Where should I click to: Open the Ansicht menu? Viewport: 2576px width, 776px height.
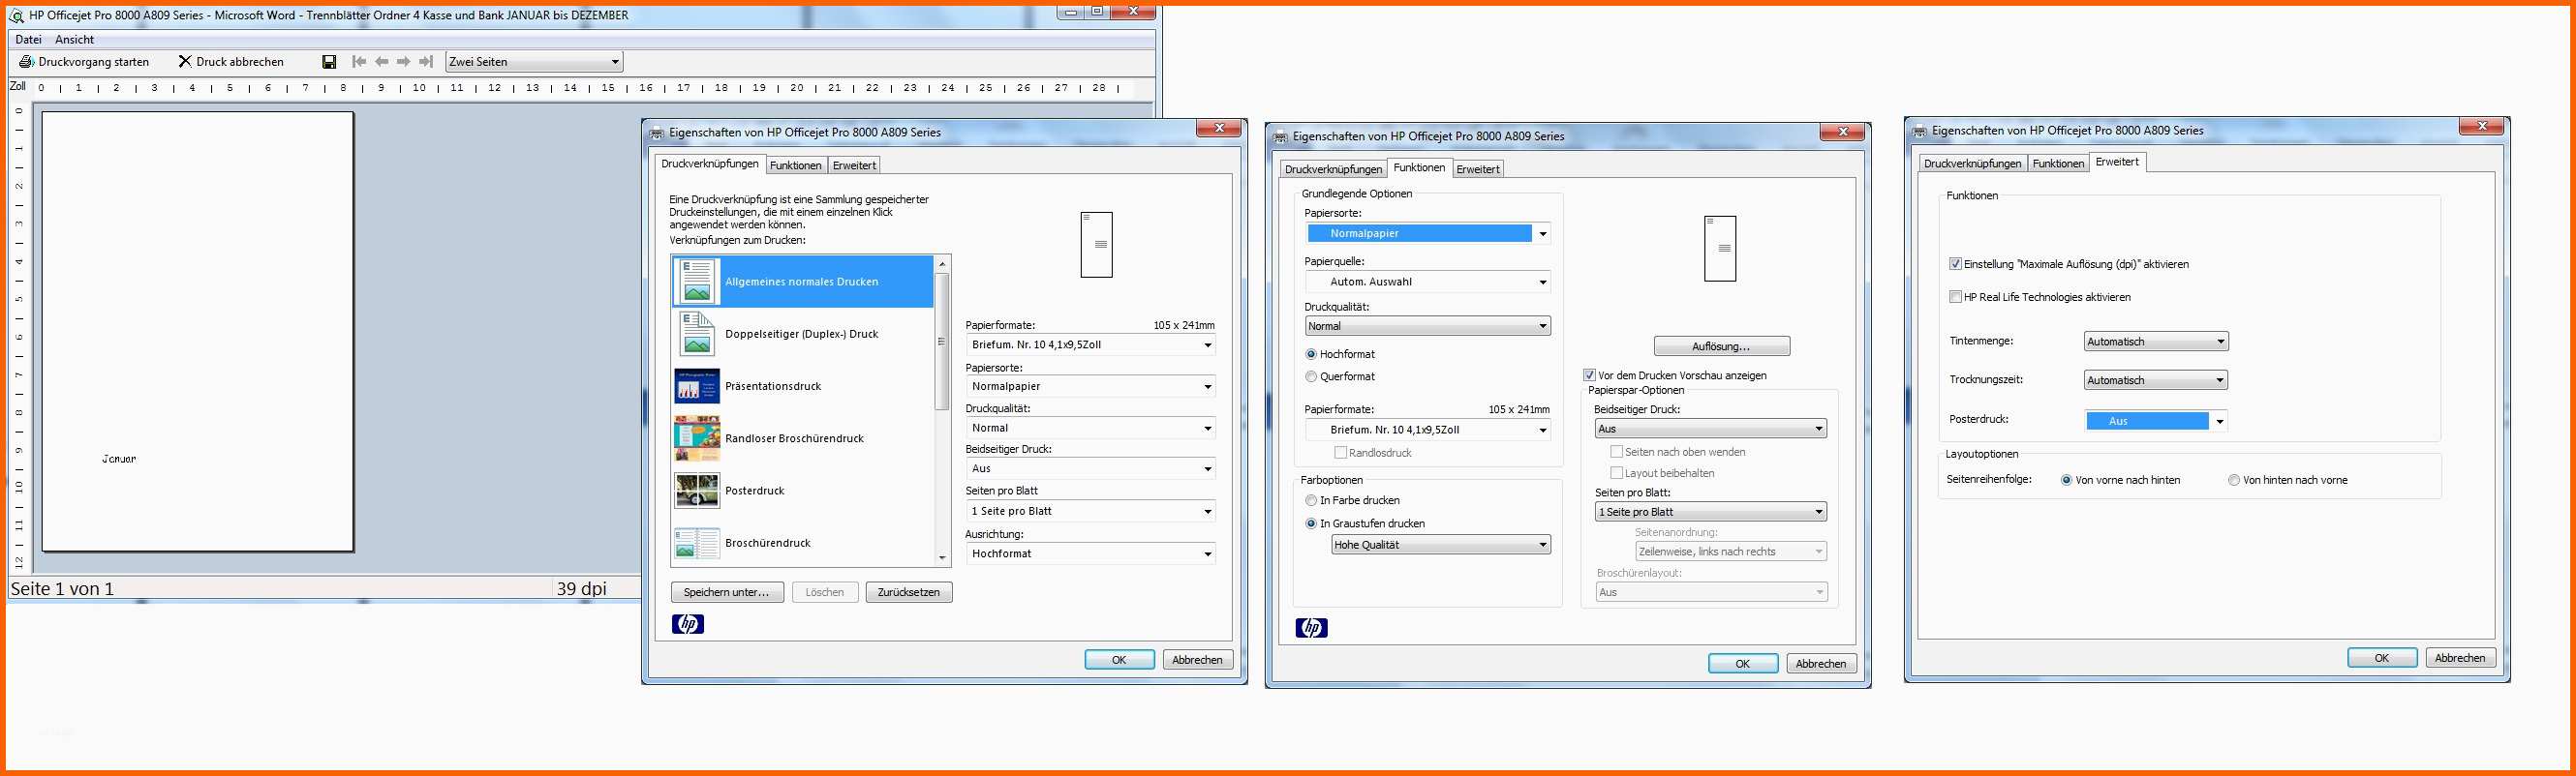pos(74,40)
